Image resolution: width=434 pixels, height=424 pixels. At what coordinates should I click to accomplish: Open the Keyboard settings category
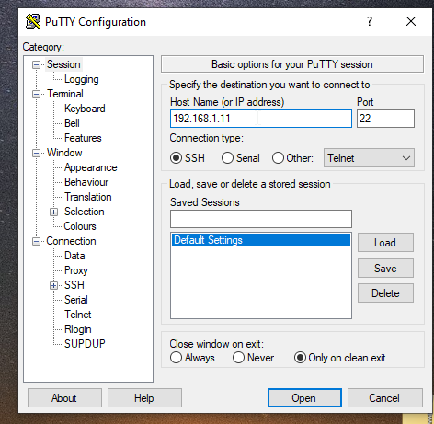tap(85, 109)
